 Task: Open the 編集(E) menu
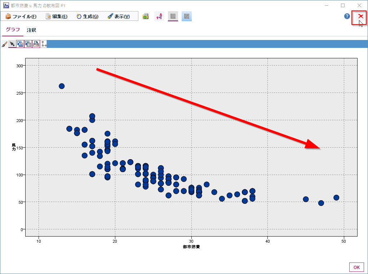(57, 17)
